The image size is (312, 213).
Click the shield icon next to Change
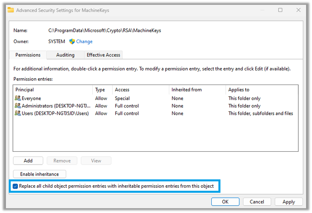tap(72, 41)
